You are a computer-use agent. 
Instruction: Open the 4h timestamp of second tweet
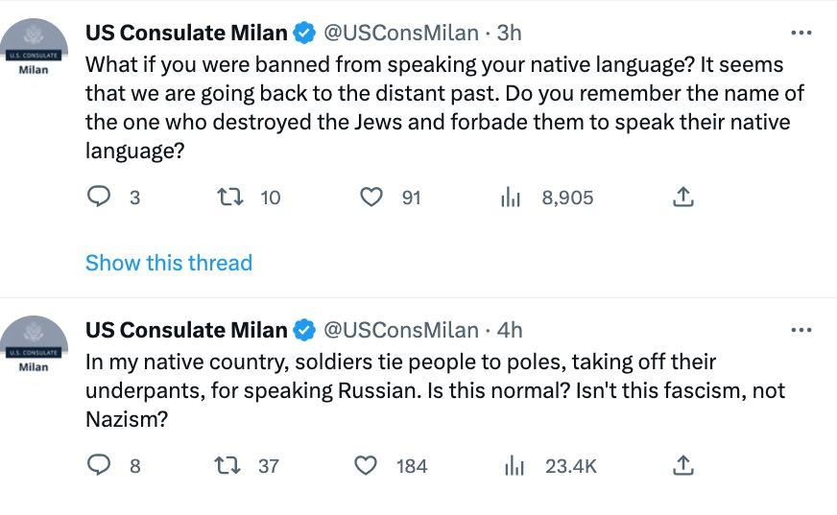[x=510, y=330]
